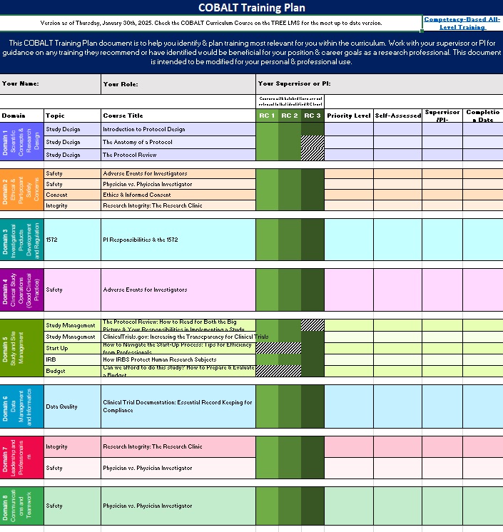Viewport: 503px width, 532px height.
Task: Click the Budget topic cell
Action: [x=72, y=371]
